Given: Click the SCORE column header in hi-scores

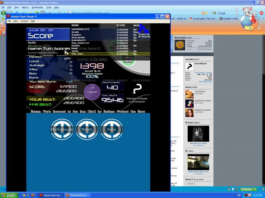Looking at the screenshot, I should [121, 25].
